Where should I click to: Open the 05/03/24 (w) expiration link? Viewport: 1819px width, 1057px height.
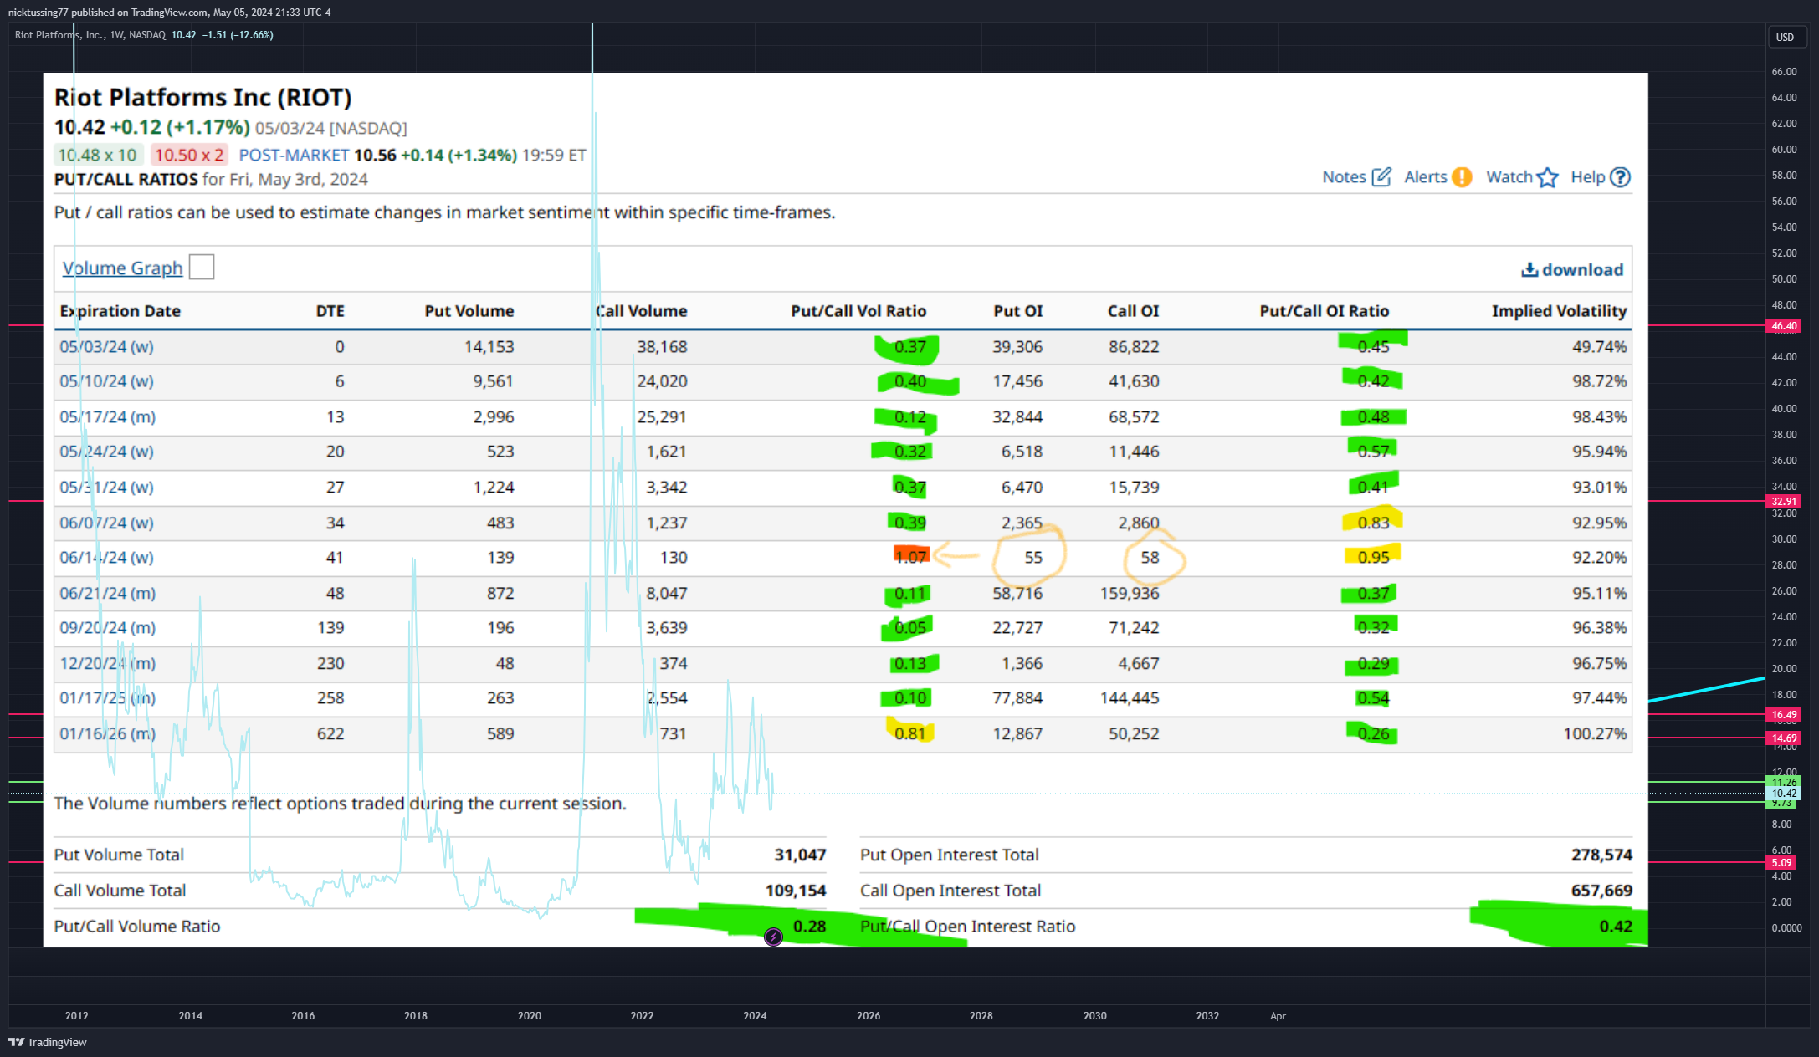pos(106,346)
